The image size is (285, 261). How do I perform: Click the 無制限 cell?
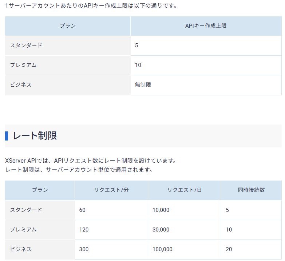pyautogui.click(x=206, y=85)
